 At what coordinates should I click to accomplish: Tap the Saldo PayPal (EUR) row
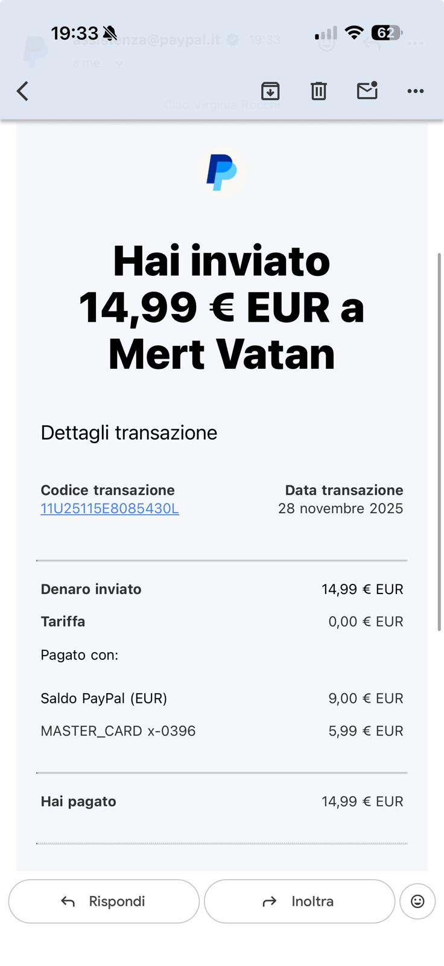(x=221, y=699)
